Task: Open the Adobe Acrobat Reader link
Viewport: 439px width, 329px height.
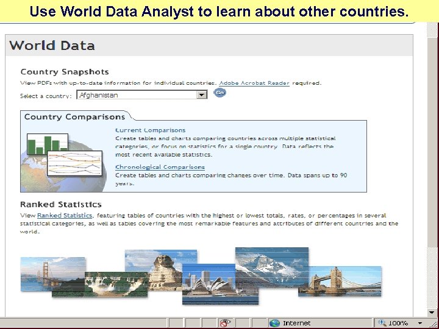Action: [254, 83]
